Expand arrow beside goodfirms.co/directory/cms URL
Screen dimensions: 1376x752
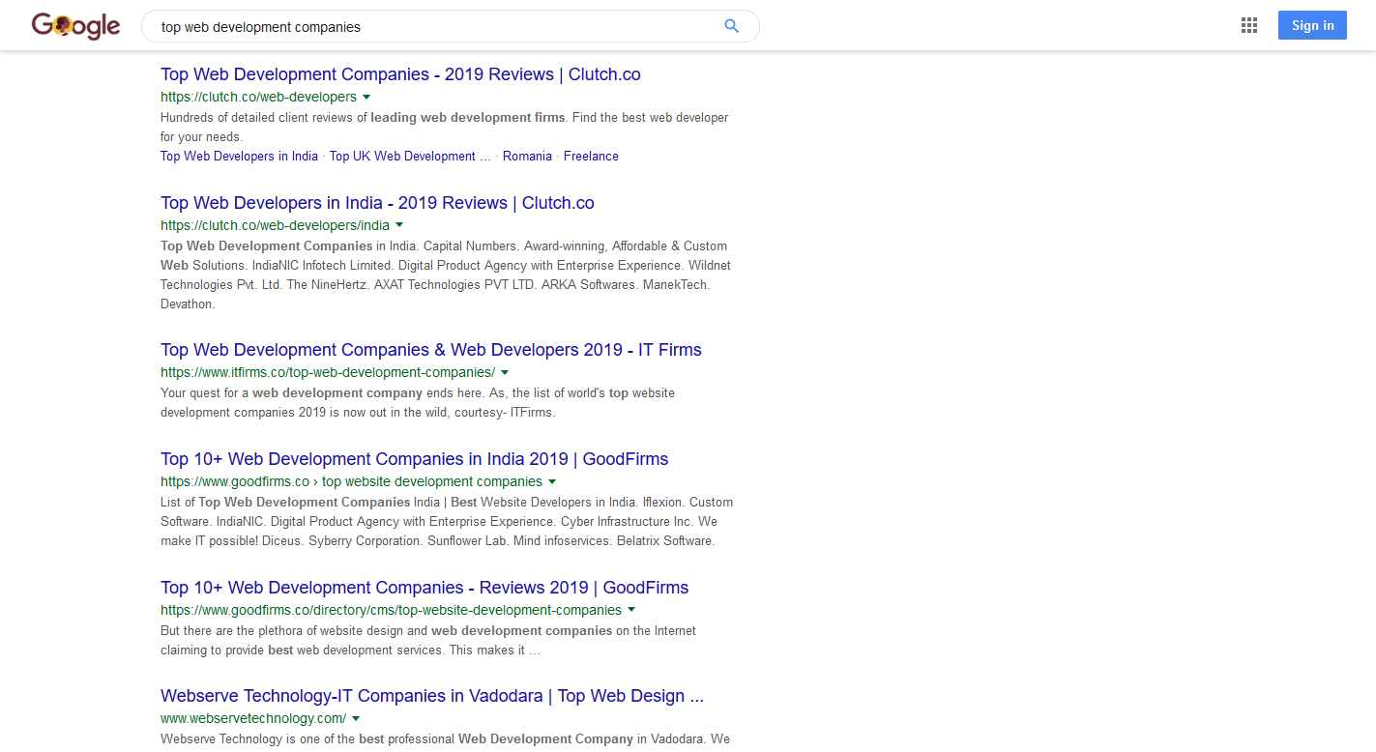(x=631, y=611)
